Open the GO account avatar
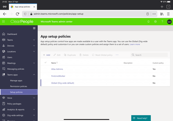 click(169, 22)
